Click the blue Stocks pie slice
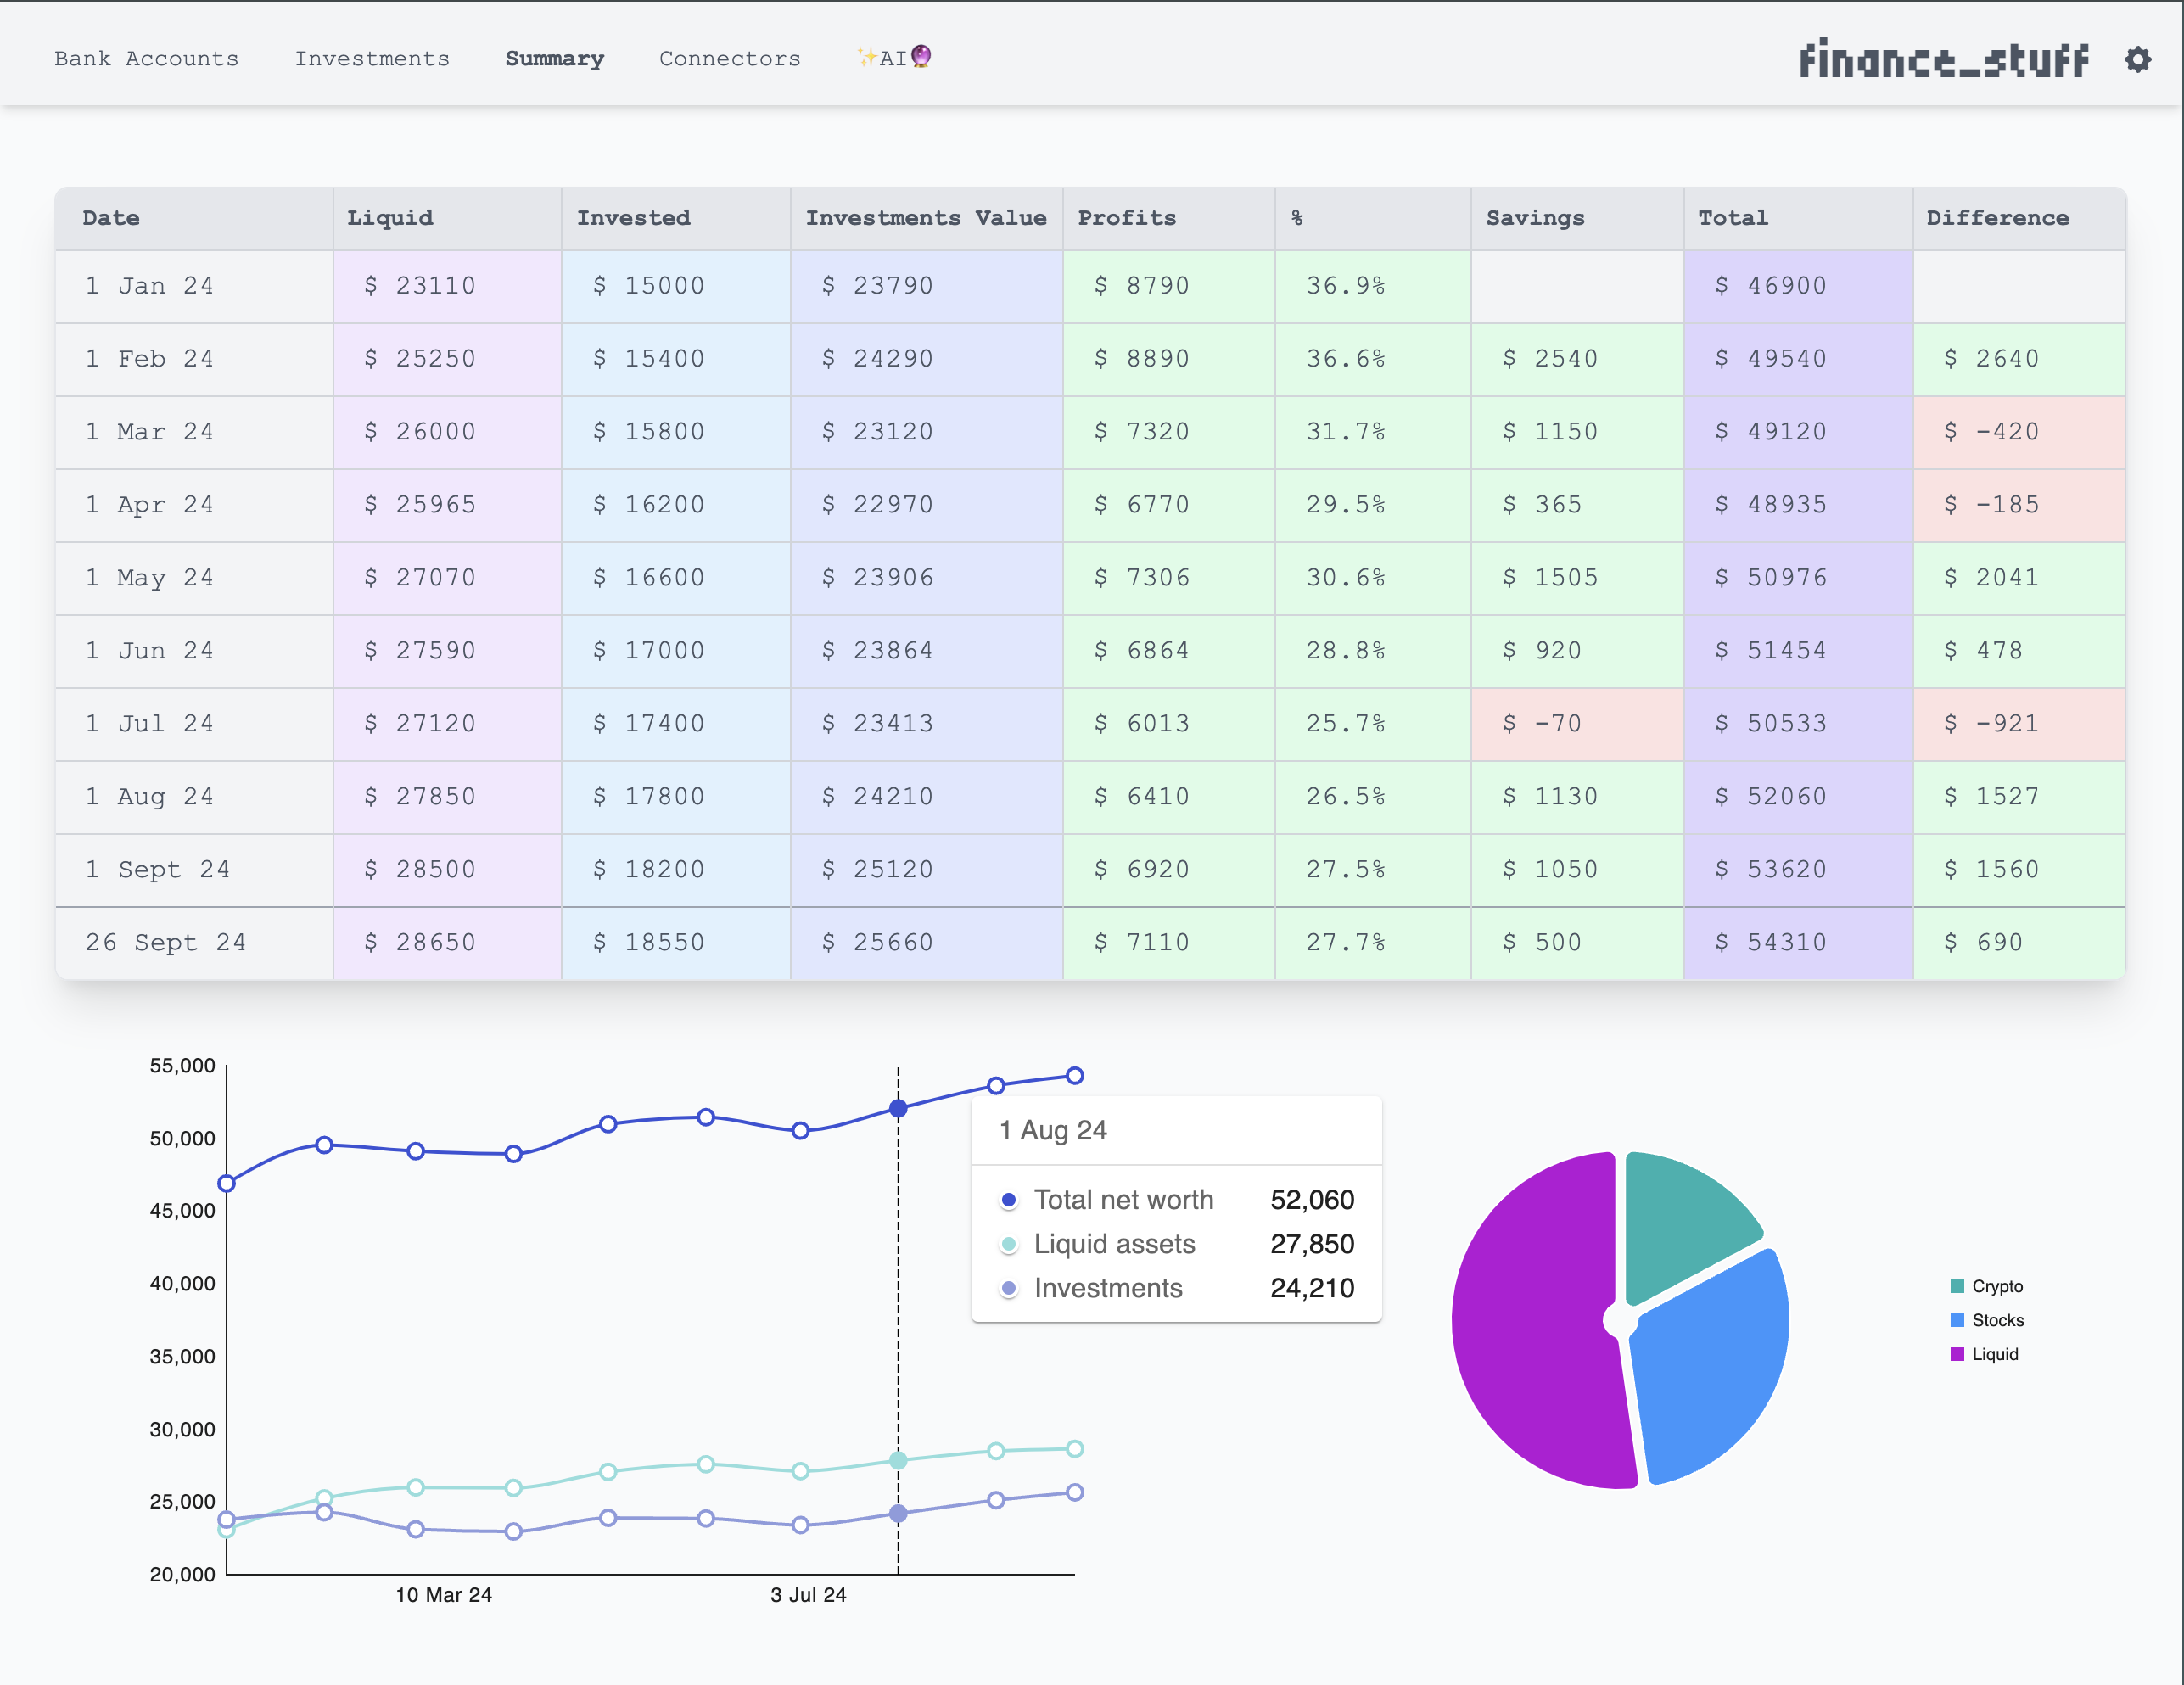Image resolution: width=2184 pixels, height=1685 pixels. 1712,1370
